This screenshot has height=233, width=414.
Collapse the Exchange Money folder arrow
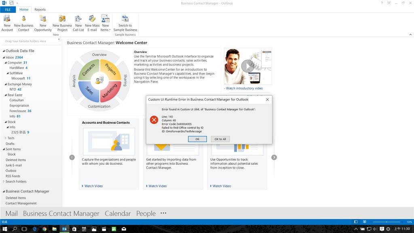click(6, 84)
